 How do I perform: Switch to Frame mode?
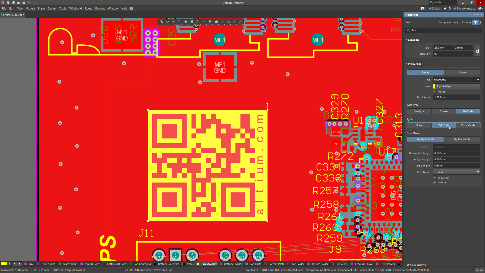(x=462, y=73)
